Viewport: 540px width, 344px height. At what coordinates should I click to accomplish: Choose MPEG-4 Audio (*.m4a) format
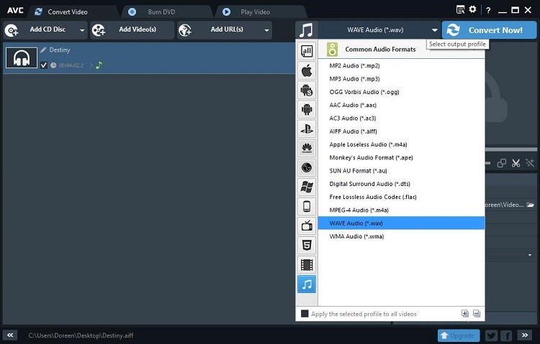tap(401, 210)
